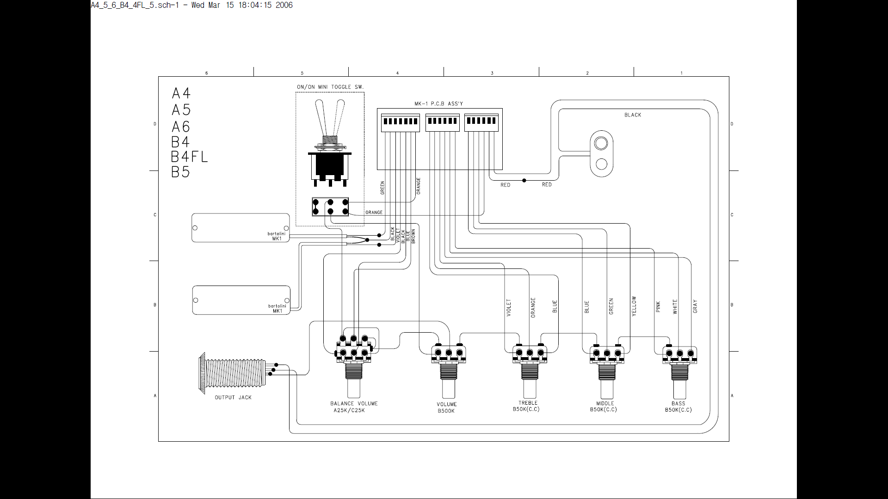Select the A4 model name

(x=181, y=93)
